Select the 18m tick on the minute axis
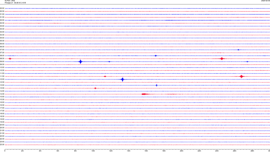This screenshot has height=152, width=270. click(x=164, y=151)
